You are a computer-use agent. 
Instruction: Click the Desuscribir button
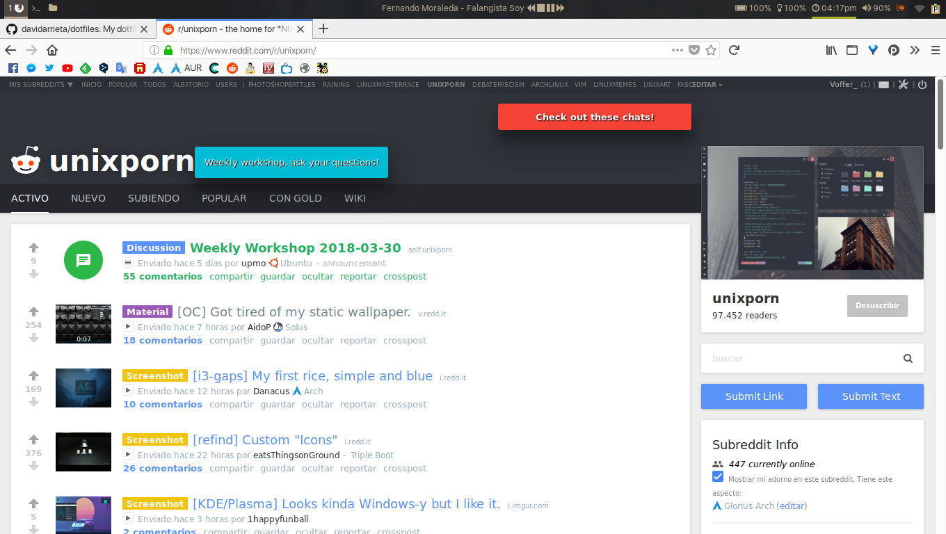(877, 305)
